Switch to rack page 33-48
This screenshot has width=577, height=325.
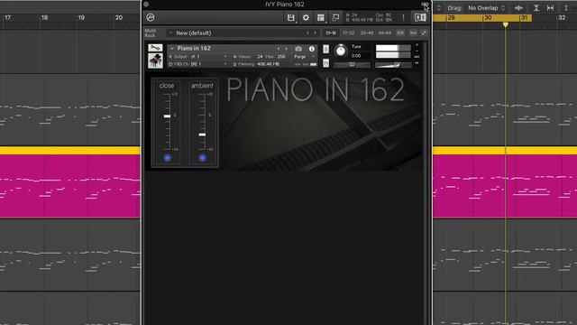pyautogui.click(x=367, y=32)
